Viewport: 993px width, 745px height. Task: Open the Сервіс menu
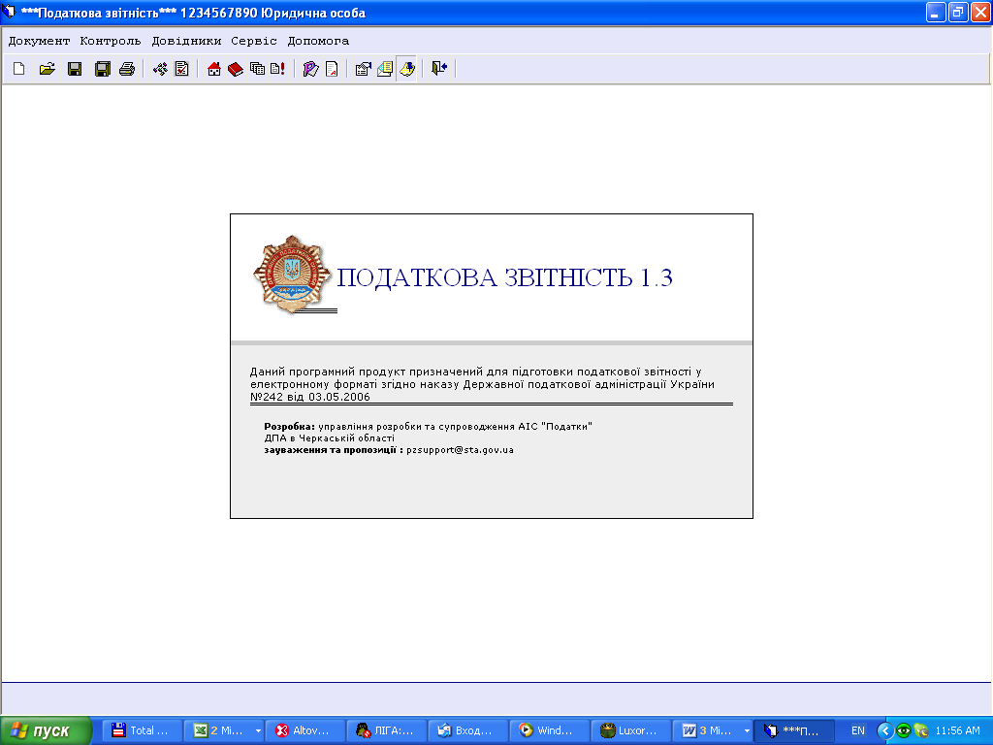[254, 41]
